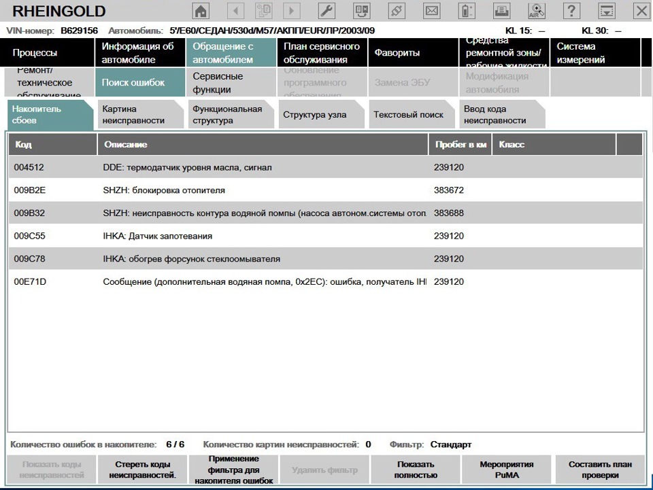Select fault code 009C55
Image resolution: width=653 pixels, height=490 pixels.
(29, 236)
